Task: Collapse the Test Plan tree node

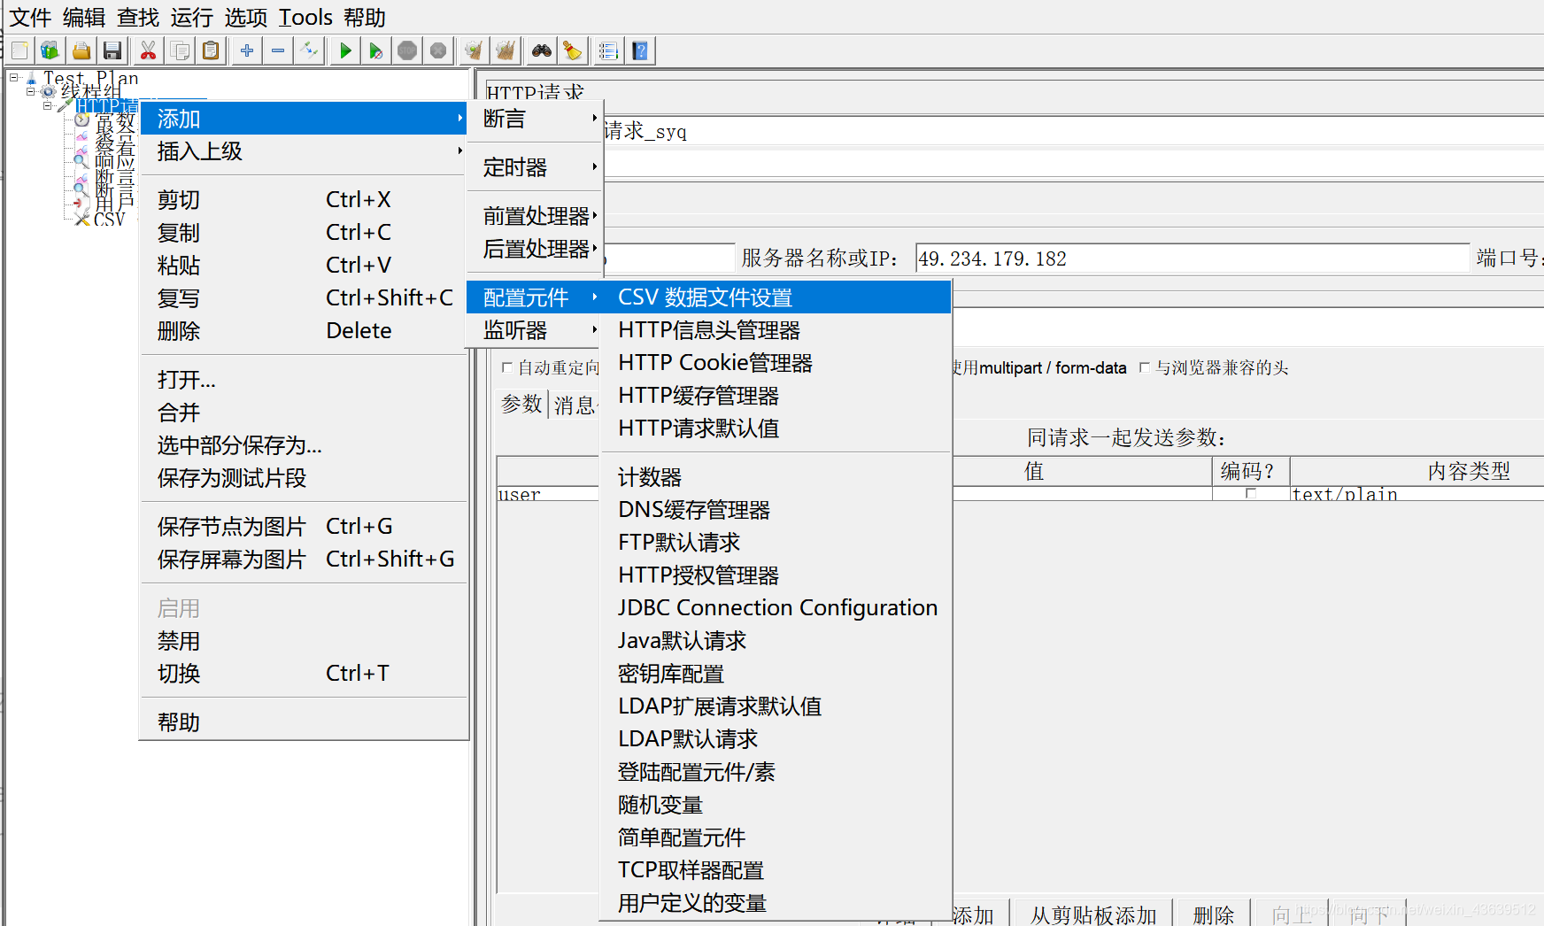Action: [14, 78]
